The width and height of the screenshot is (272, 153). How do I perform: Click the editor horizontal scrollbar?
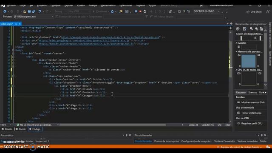click(112, 125)
